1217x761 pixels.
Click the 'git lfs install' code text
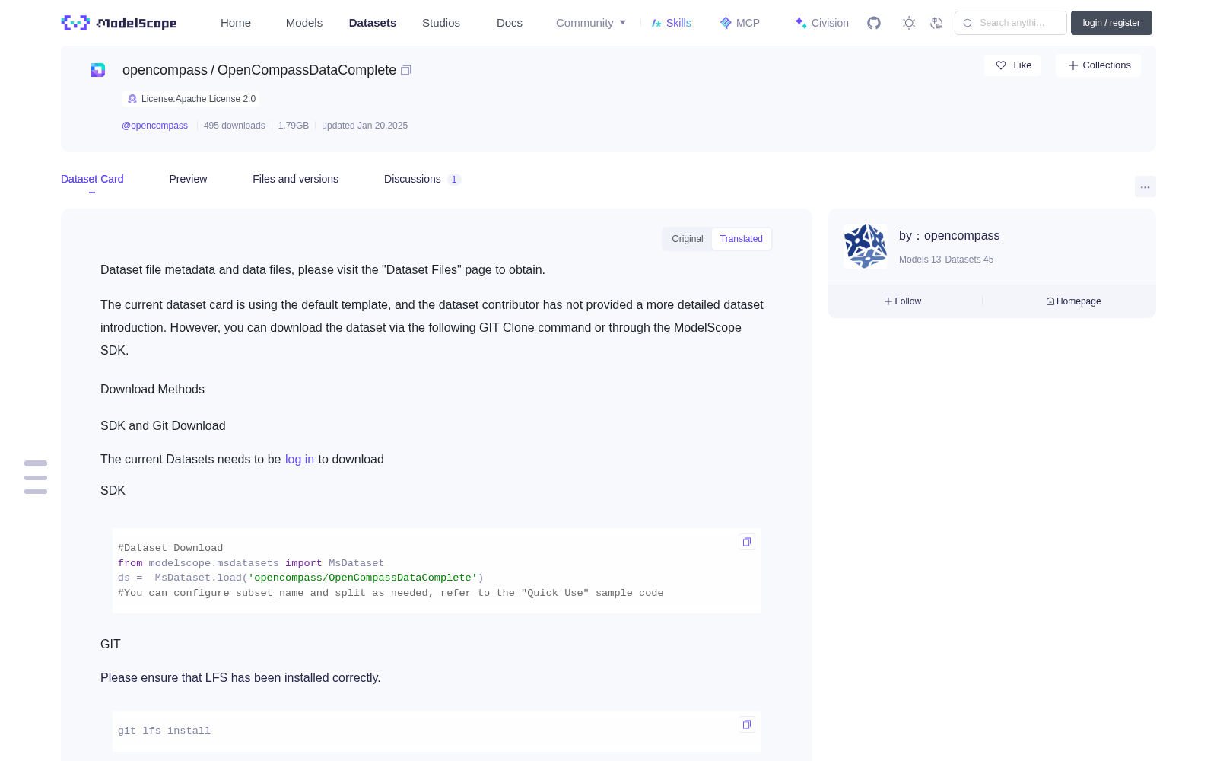click(164, 731)
